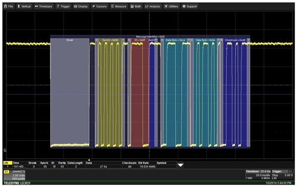Click the red ID = 0x0f decode region
The image size is (297, 187).
tap(140, 93)
